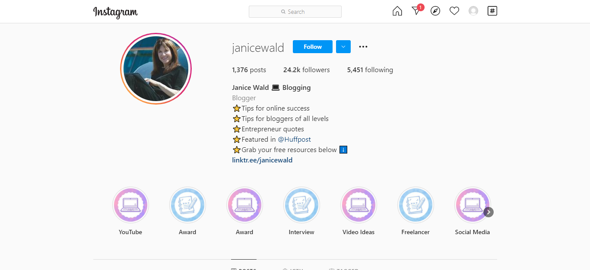Viewport: 590px width, 270px height.
Task: Open direct messages with notification badge
Action: click(416, 11)
